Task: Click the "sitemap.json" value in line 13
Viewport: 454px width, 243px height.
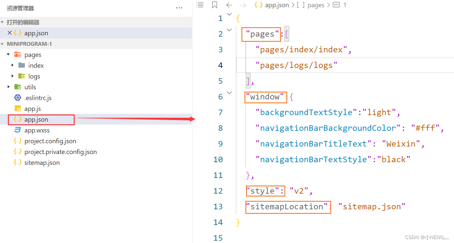Action: (372, 207)
